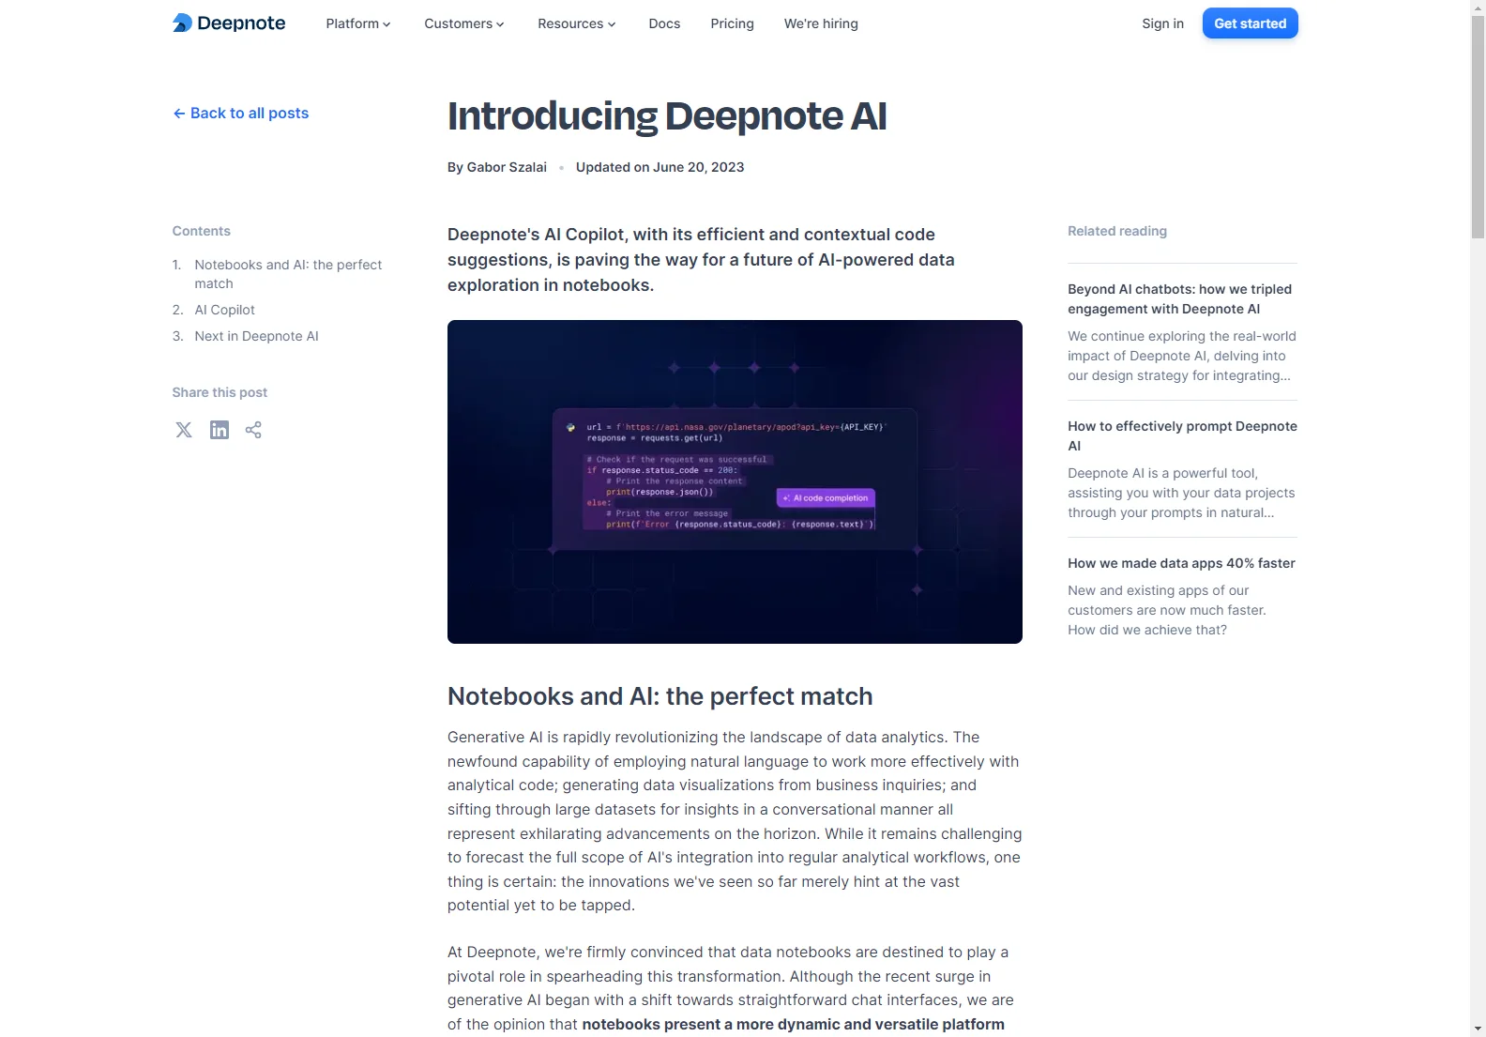This screenshot has width=1486, height=1037.
Task: Click author name Gabor Szalai
Action: click(507, 167)
